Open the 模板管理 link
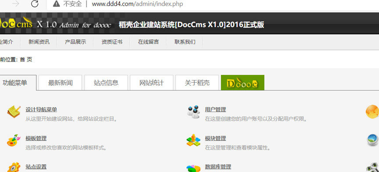Viewport: 379px width, 172px height. tap(36, 138)
